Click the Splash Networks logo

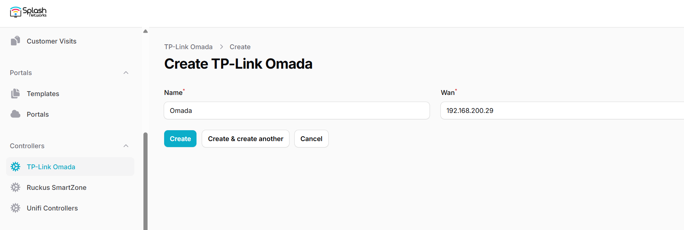pyautogui.click(x=28, y=12)
